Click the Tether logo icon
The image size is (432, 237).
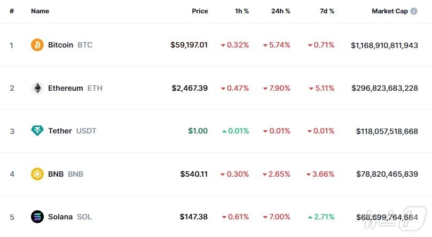pyautogui.click(x=37, y=131)
